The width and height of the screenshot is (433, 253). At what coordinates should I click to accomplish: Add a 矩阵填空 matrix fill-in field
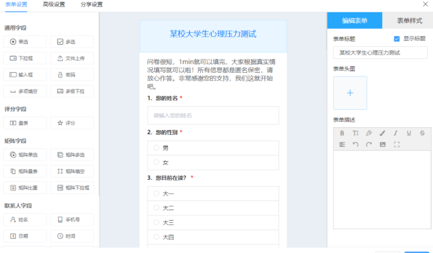72,171
